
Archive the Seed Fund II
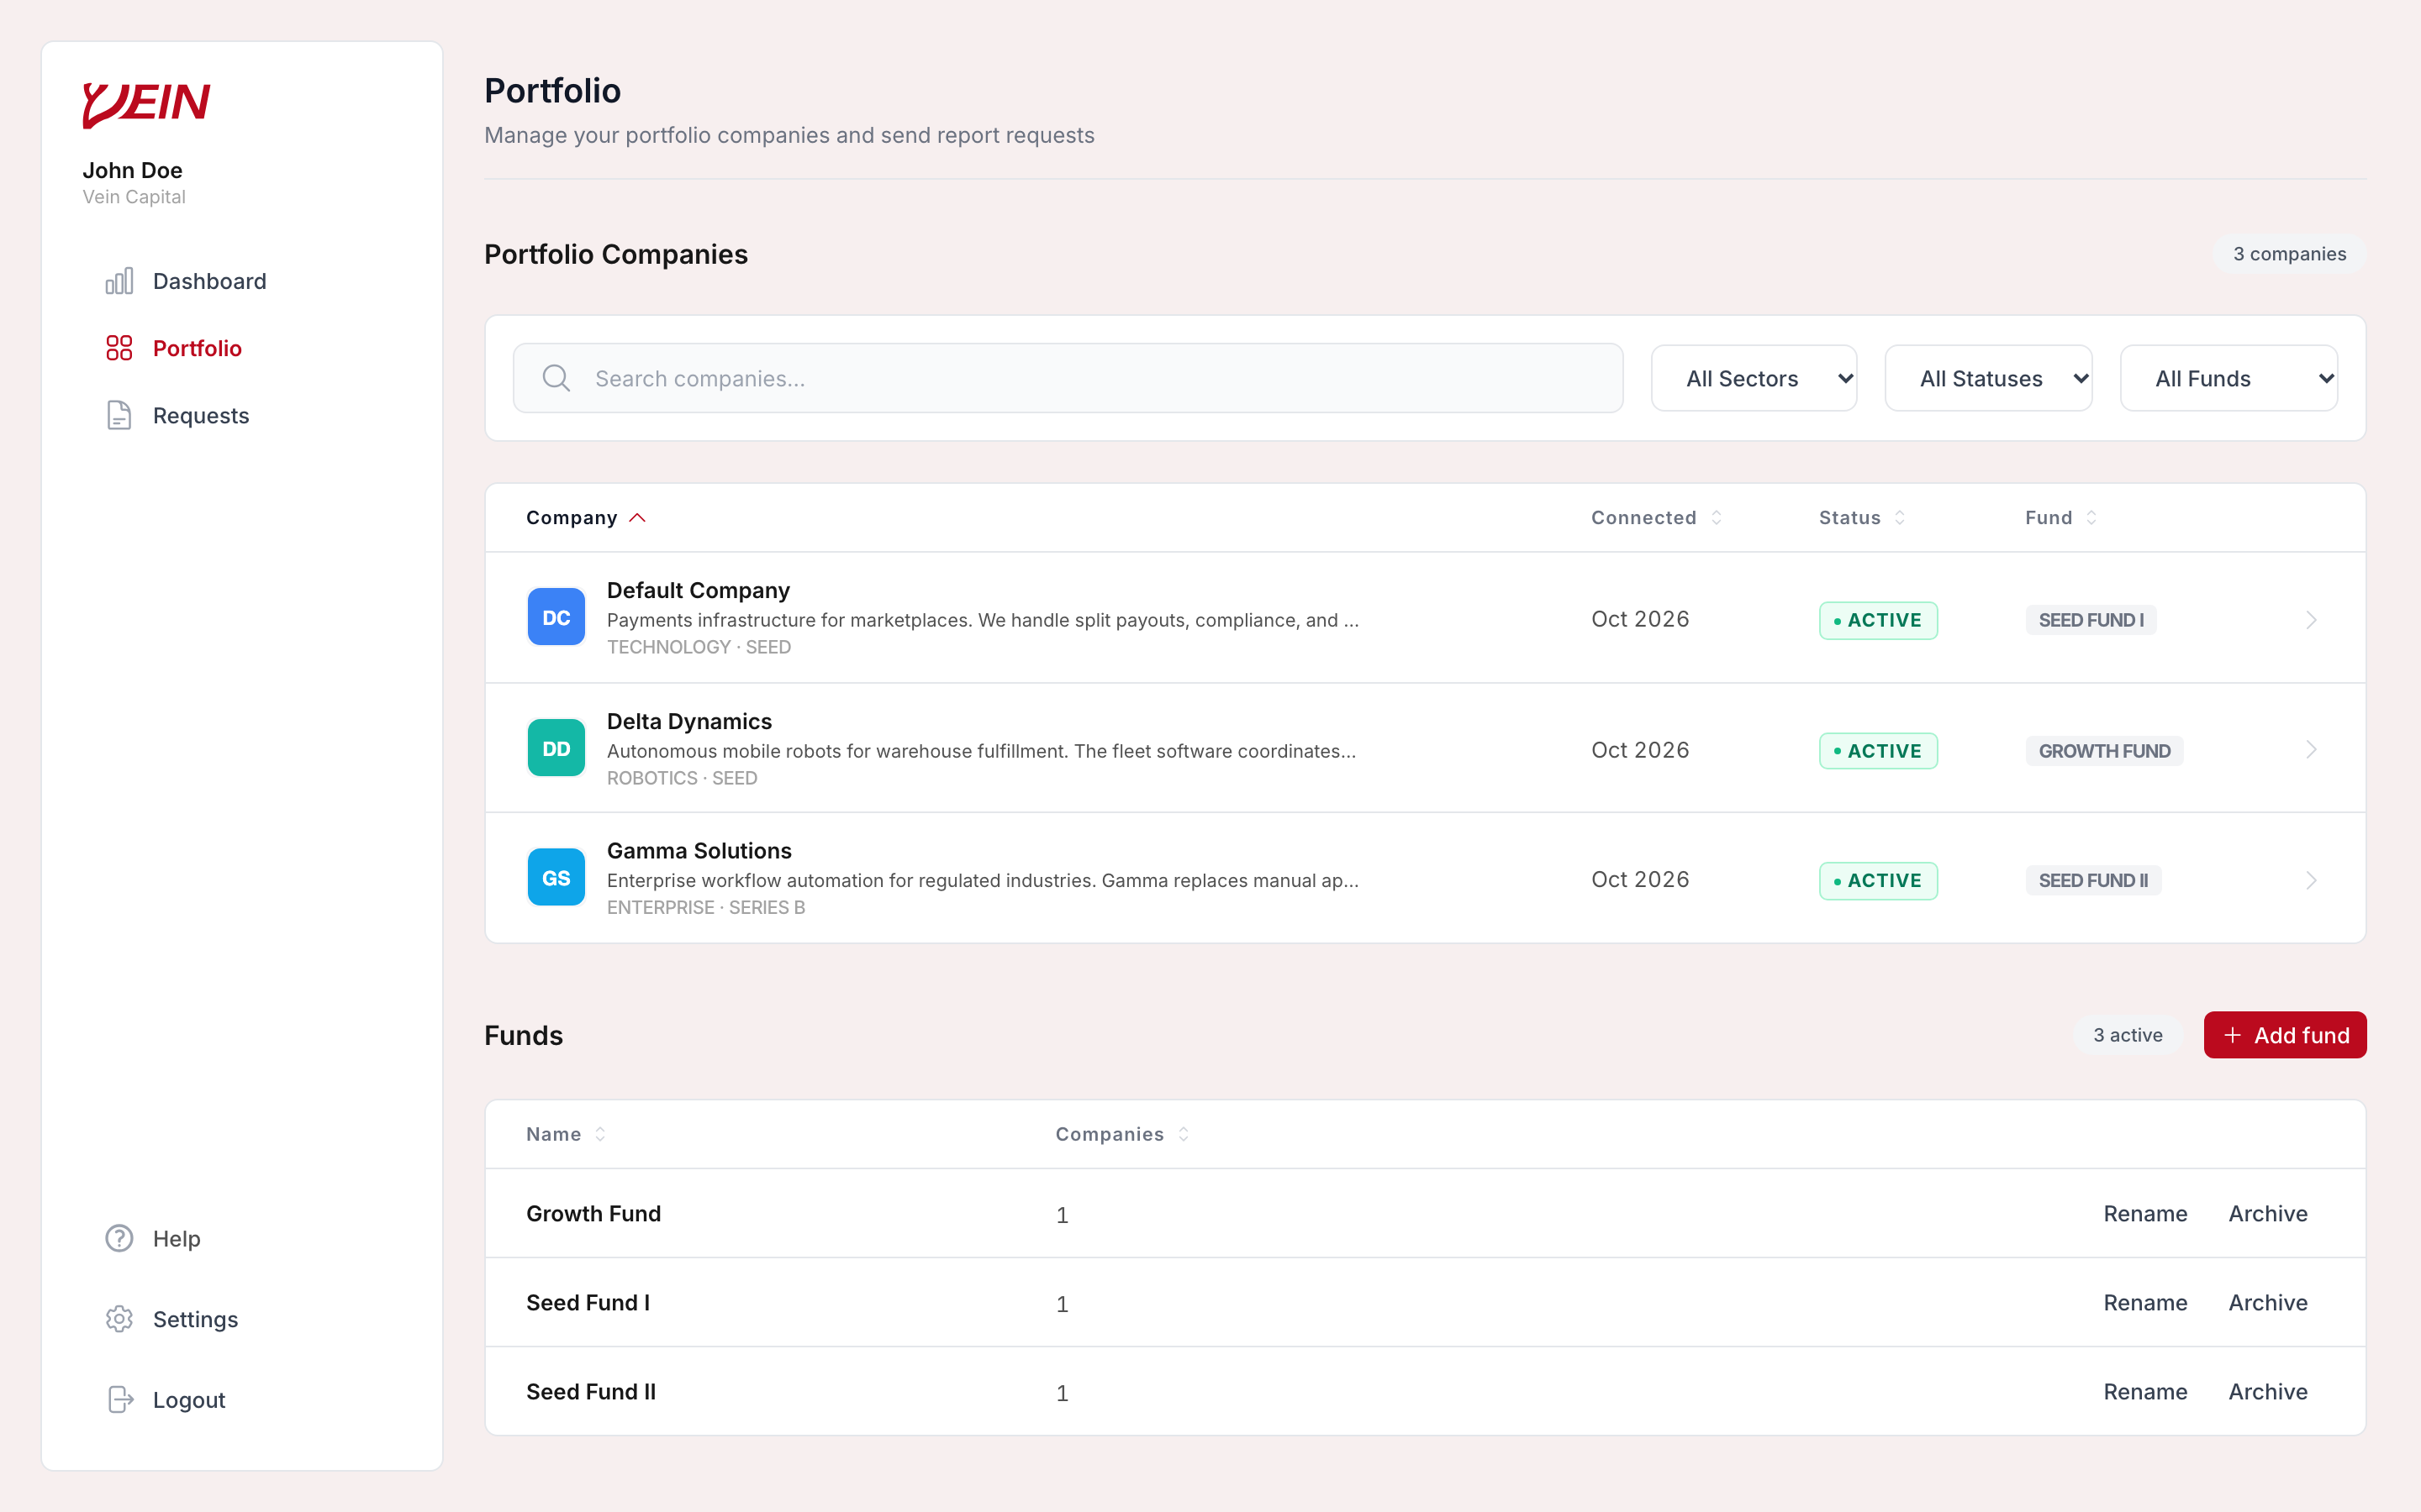tap(2268, 1391)
